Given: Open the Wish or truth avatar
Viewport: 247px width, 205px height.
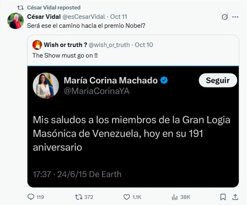Looking at the screenshot, I should click(x=37, y=45).
